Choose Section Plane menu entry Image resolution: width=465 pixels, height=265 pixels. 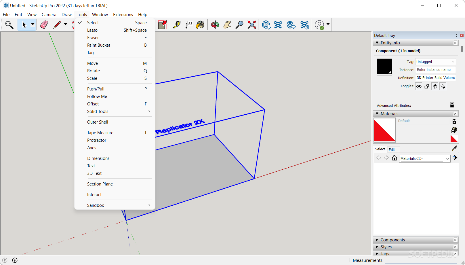pos(115,184)
